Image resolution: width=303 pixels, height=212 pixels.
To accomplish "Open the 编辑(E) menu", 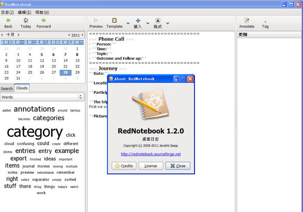I will [24, 12].
